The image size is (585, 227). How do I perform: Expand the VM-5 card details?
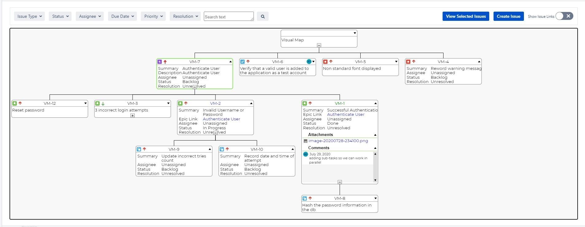pyautogui.click(x=396, y=62)
